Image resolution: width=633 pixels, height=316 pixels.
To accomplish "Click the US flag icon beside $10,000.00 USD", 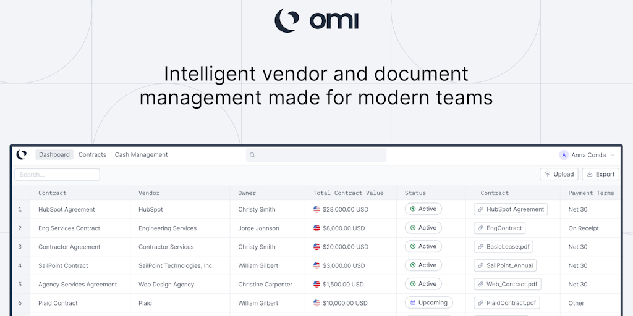I will [x=316, y=302].
